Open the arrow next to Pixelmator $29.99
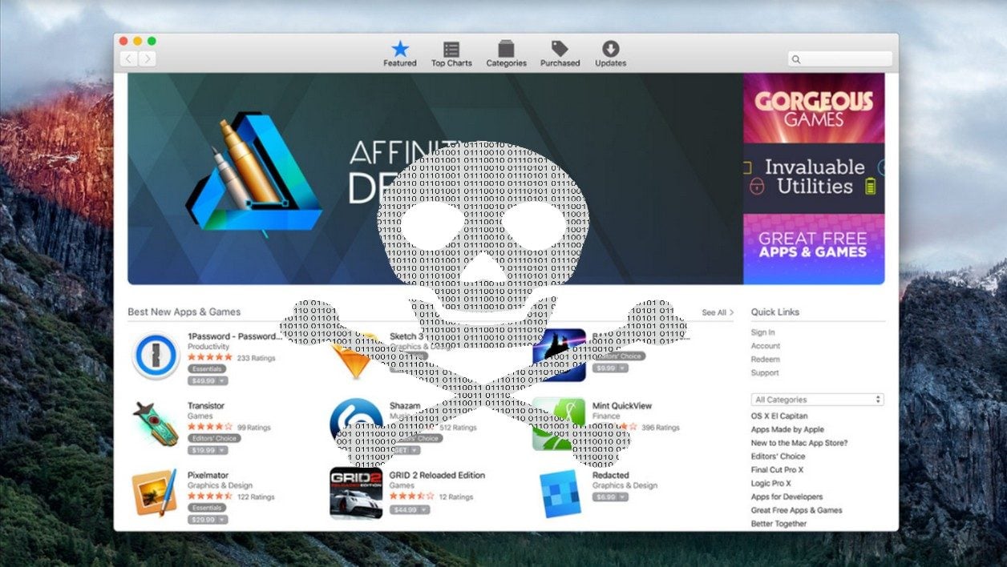The height and width of the screenshot is (567, 1007). click(x=223, y=520)
